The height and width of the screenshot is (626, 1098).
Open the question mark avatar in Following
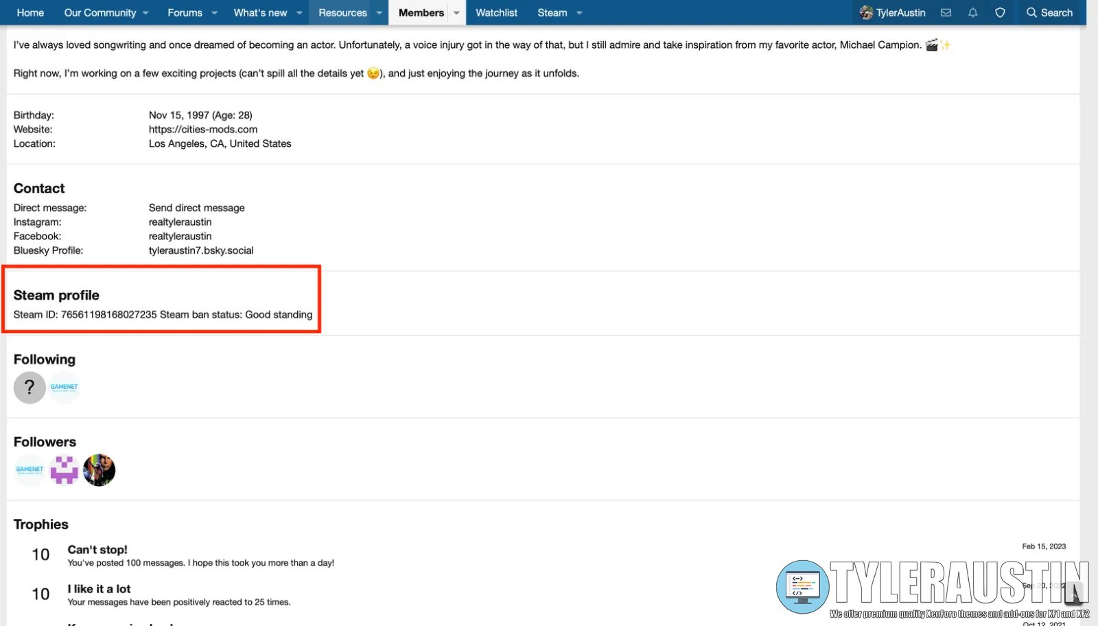30,387
